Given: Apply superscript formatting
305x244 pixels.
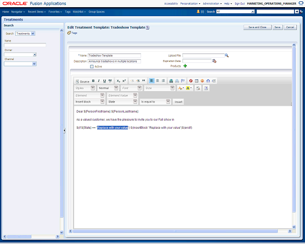Looking at the screenshot, I should [x=124, y=81].
